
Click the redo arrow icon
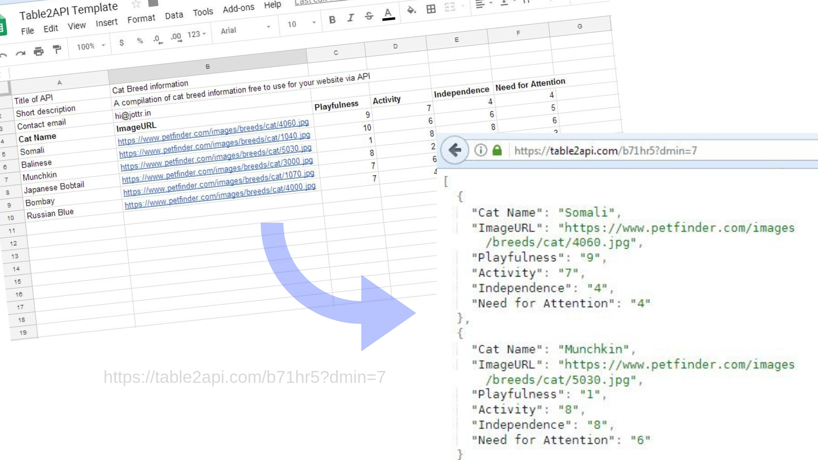pos(20,54)
